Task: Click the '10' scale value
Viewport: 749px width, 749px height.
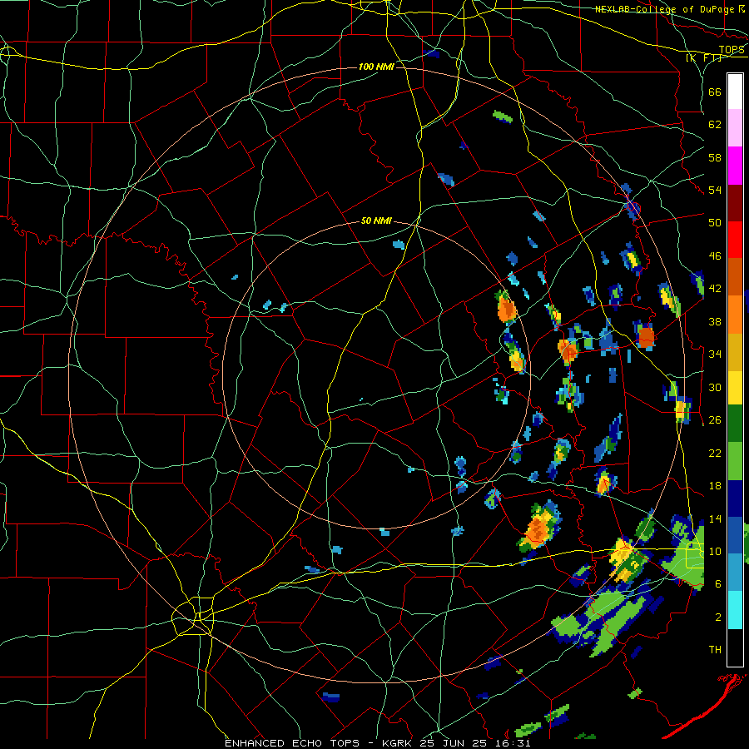Action: pyautogui.click(x=715, y=552)
